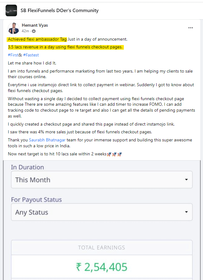
Task: Click the For Payout Status label
Action: tap(36, 200)
